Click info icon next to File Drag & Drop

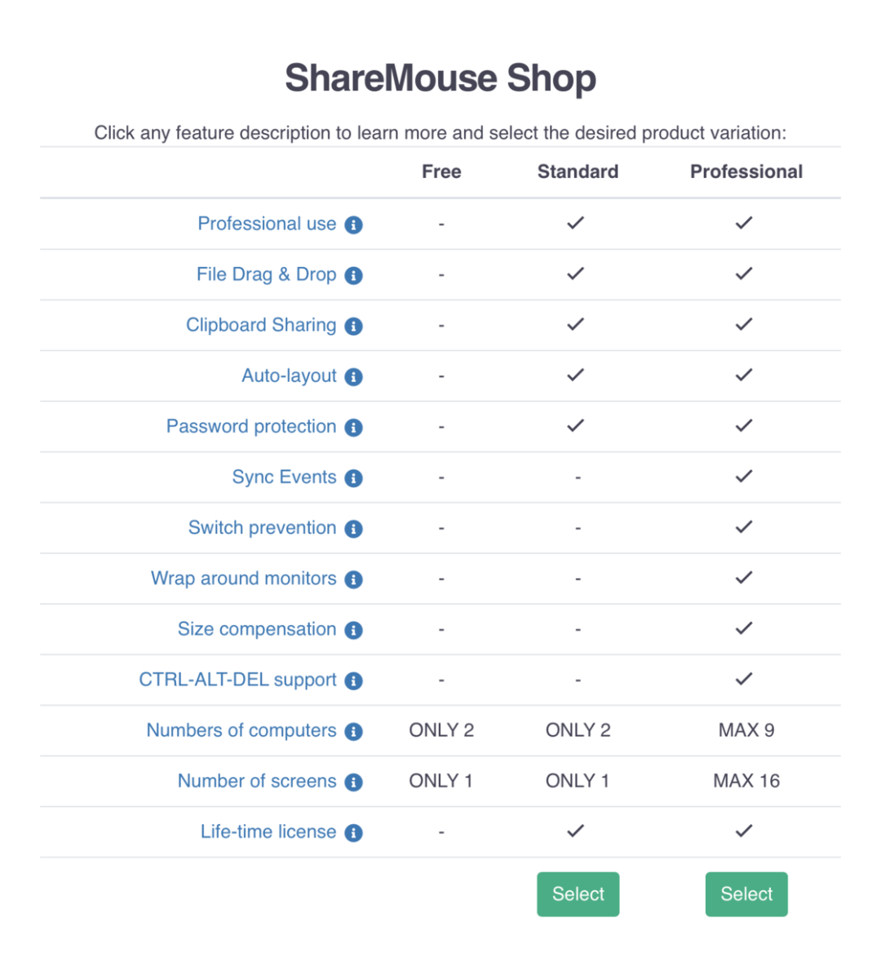click(x=353, y=276)
